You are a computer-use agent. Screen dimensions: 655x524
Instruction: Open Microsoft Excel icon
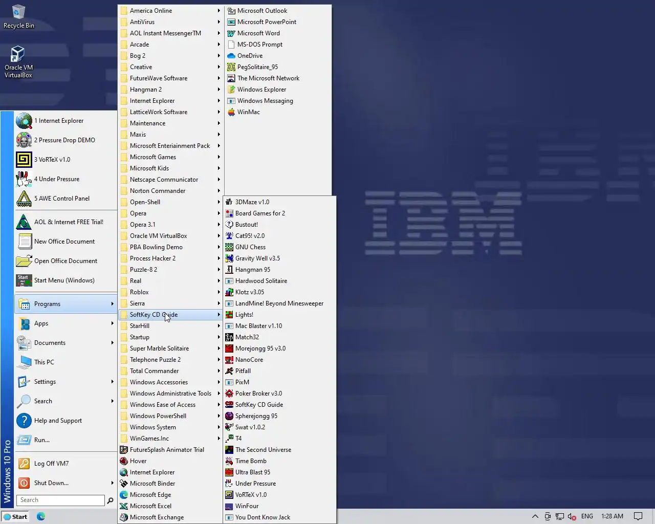point(124,506)
